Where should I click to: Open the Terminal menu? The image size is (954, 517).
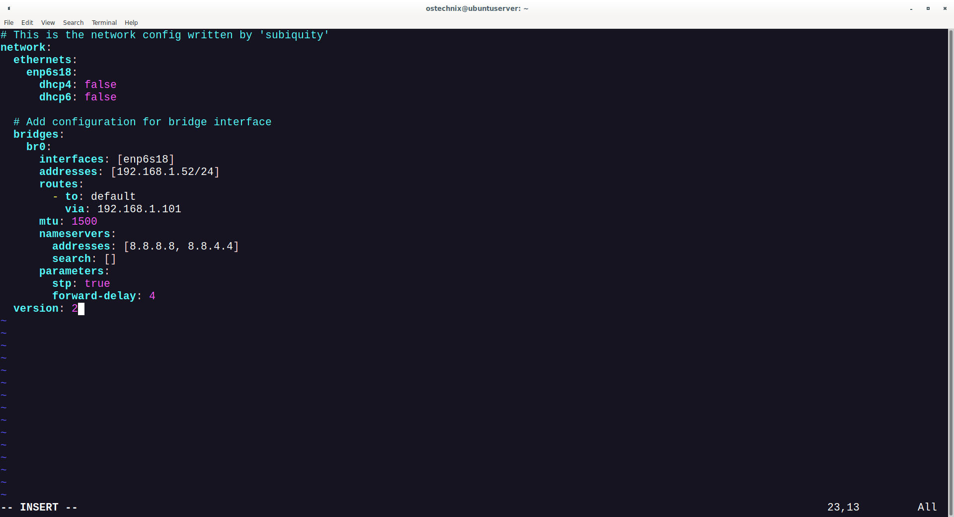click(x=104, y=22)
